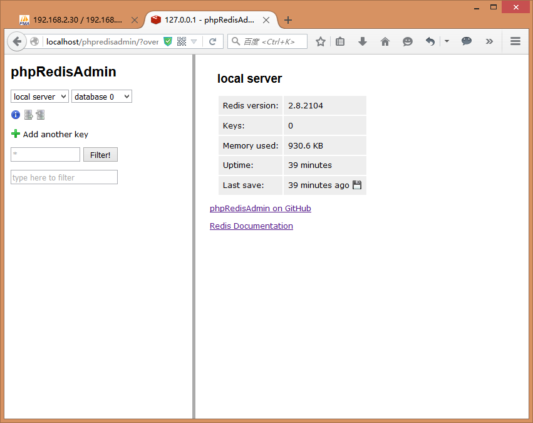Click the export database icon
Image resolution: width=533 pixels, height=423 pixels.
(29, 115)
